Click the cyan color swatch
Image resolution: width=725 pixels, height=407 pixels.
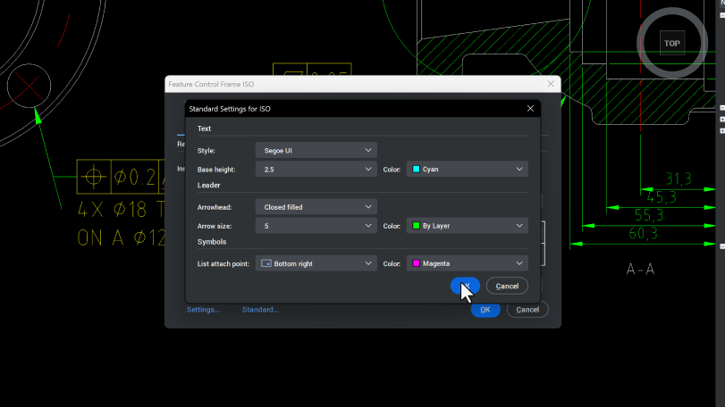tap(416, 170)
